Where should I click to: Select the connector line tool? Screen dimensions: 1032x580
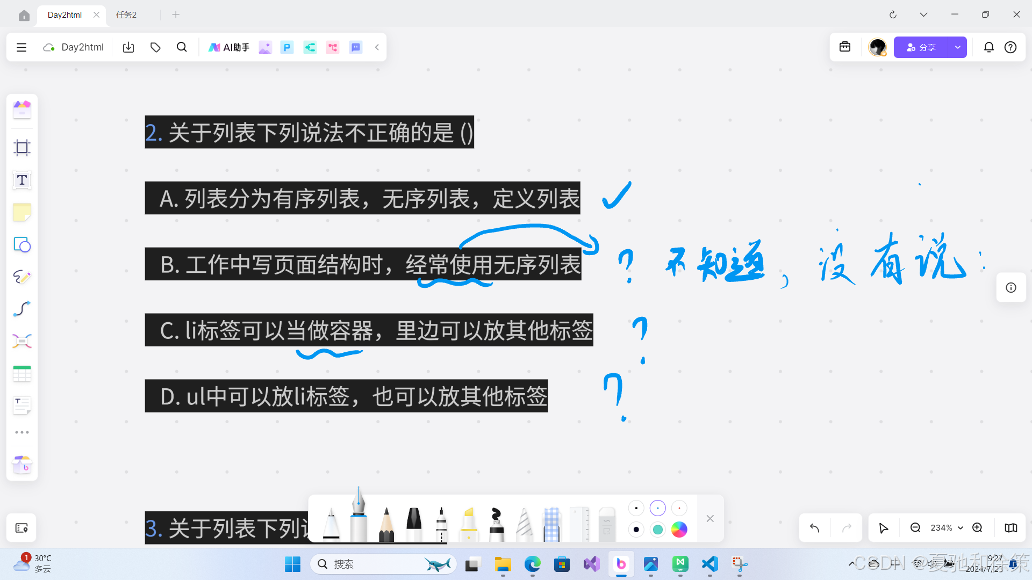[x=21, y=309]
